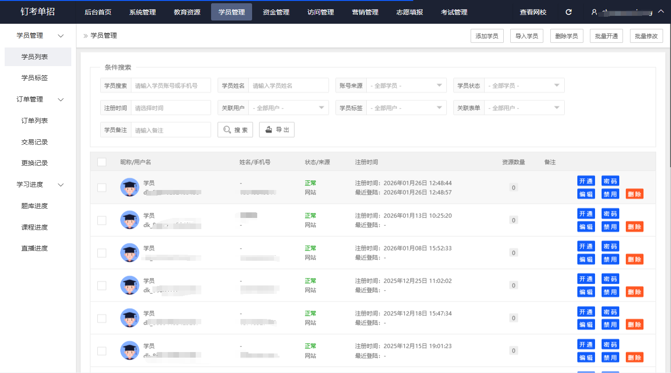This screenshot has width=671, height=373.
Task: Click the 添加学员 button
Action: (487, 36)
